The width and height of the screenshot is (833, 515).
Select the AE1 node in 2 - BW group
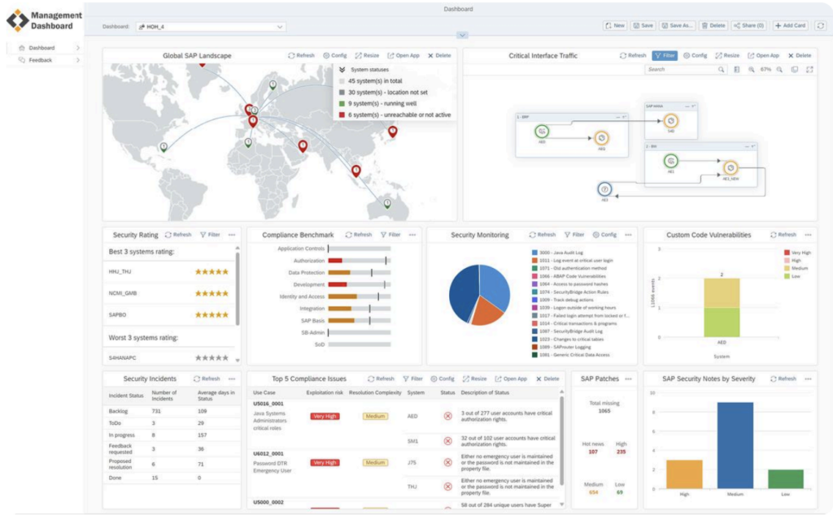point(671,161)
